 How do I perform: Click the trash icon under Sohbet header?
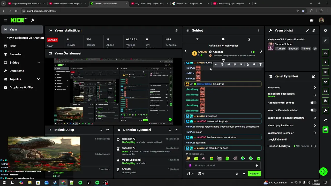point(197,39)
